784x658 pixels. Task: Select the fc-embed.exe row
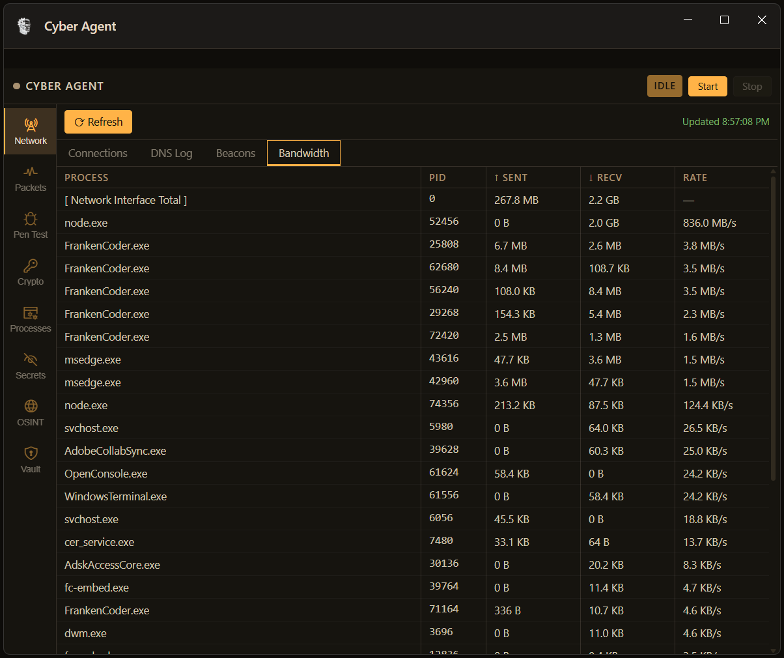click(x=413, y=588)
